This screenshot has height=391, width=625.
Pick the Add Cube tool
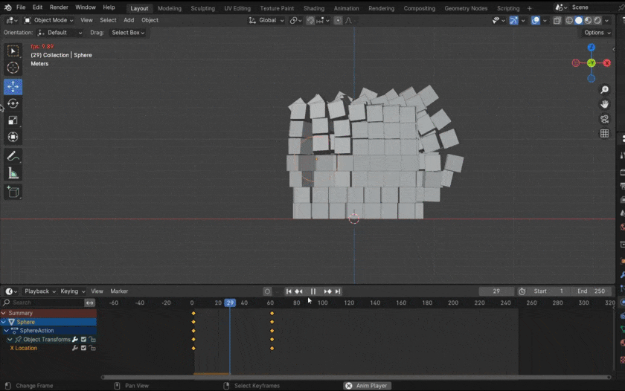[x=13, y=192]
